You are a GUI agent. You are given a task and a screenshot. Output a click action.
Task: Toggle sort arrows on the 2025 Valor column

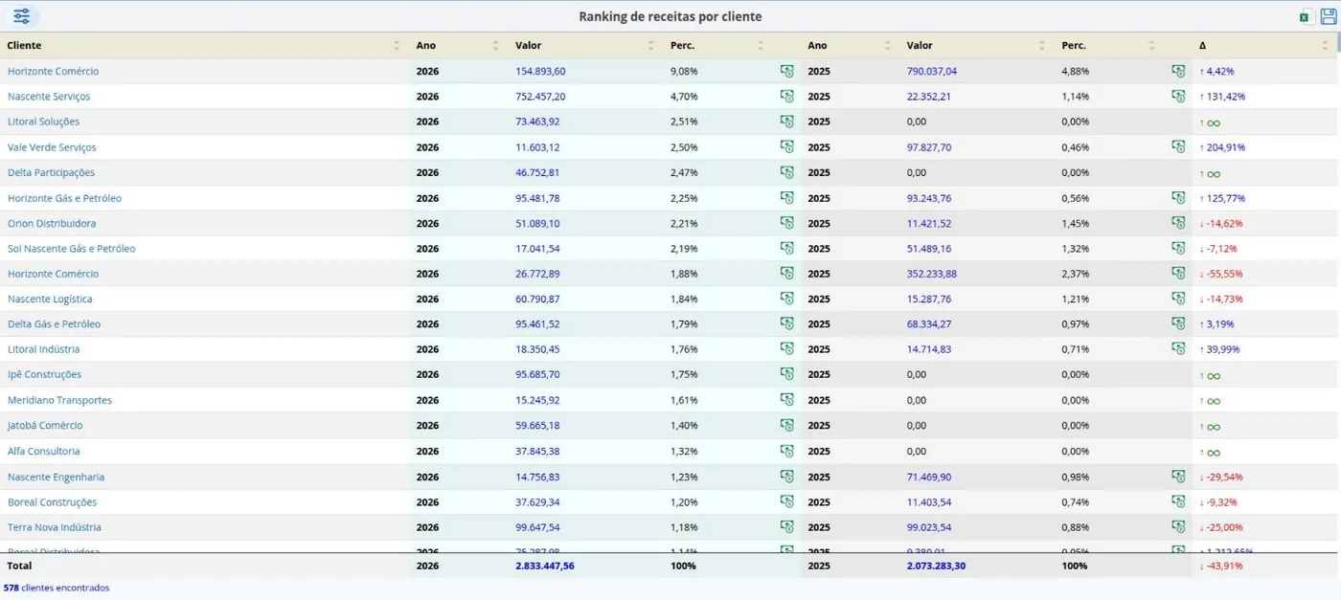point(1042,45)
